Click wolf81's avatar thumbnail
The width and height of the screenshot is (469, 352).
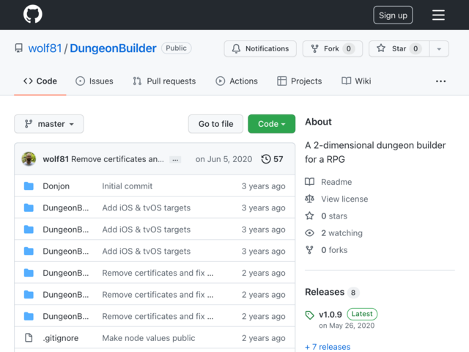(x=29, y=159)
